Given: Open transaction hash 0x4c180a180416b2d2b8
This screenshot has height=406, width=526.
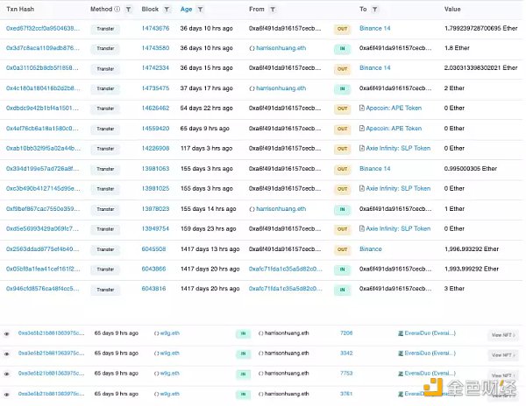Looking at the screenshot, I should [x=43, y=88].
